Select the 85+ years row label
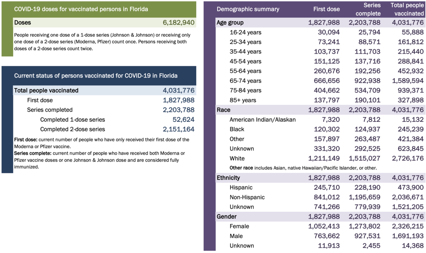Viewport: 426px width, 253px height. click(243, 100)
